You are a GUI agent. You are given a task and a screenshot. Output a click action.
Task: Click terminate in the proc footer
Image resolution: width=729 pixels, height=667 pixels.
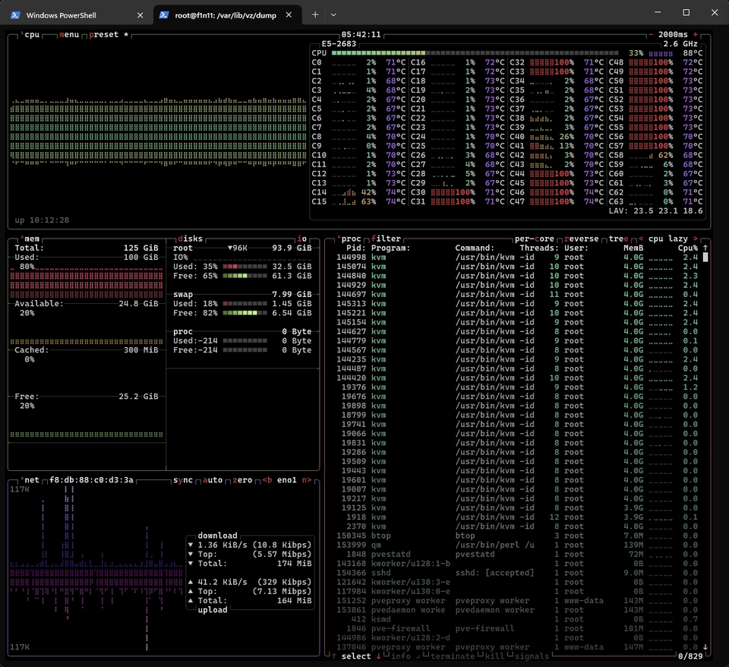[x=453, y=657]
